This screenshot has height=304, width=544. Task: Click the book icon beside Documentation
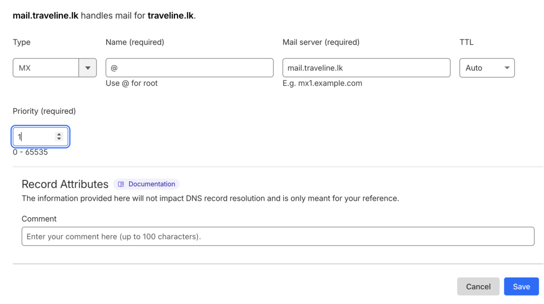[x=121, y=184]
